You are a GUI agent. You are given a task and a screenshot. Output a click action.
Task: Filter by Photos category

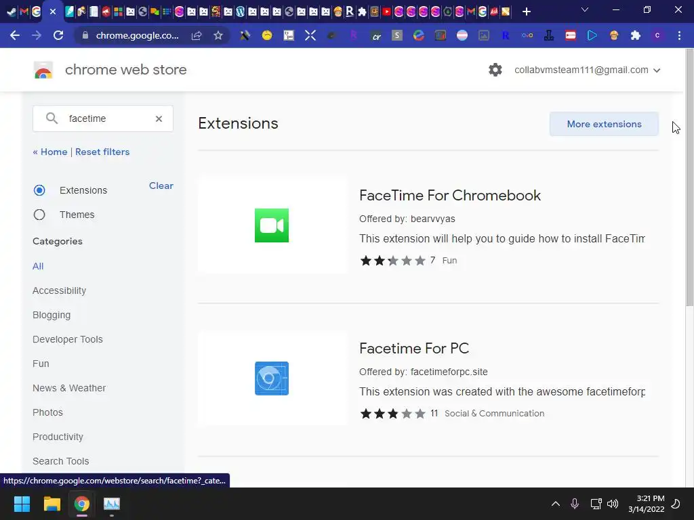point(47,412)
